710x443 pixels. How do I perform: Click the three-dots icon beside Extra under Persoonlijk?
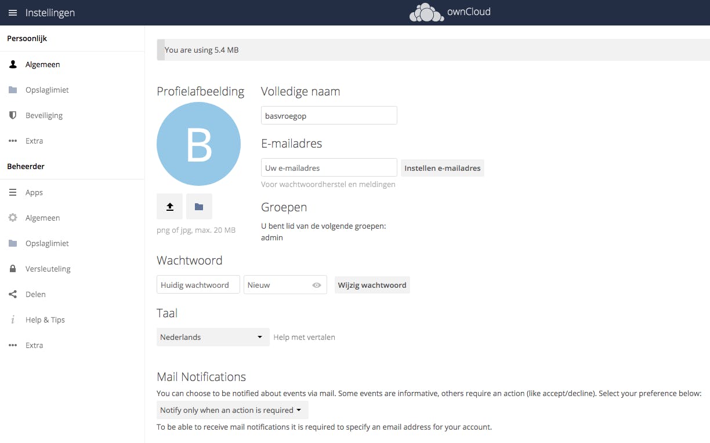click(13, 141)
